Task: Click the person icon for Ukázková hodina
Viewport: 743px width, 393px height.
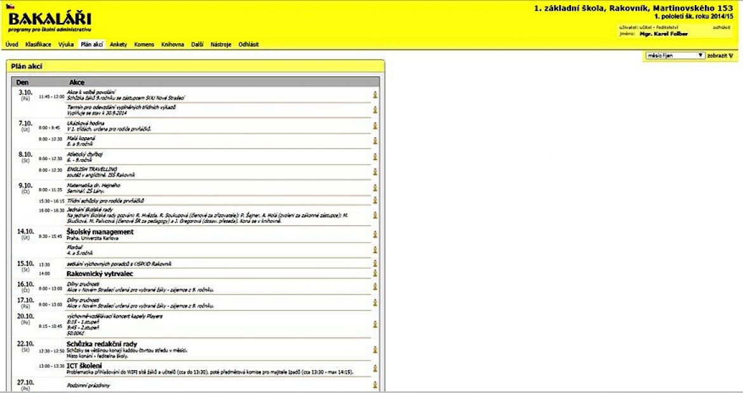Action: 375,126
